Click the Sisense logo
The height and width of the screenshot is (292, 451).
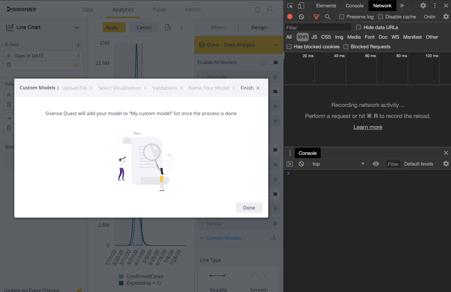21,9
